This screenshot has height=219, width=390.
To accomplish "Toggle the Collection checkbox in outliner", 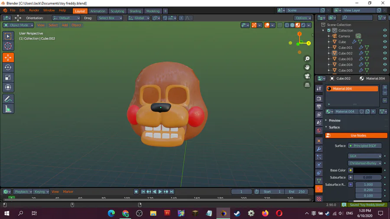I will click(x=329, y=30).
